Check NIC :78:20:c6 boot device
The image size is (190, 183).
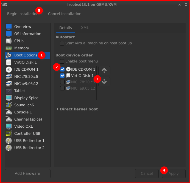[62, 82]
